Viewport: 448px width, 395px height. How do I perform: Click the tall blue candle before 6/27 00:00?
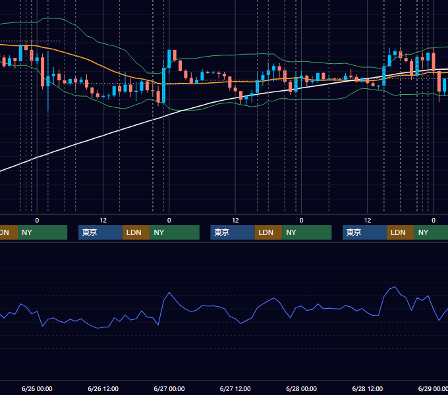(163, 85)
